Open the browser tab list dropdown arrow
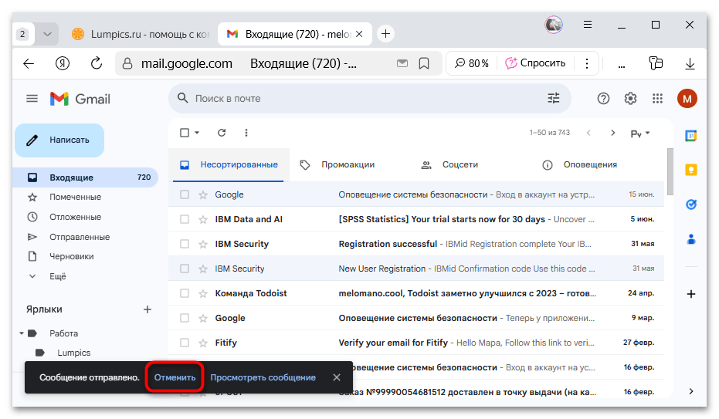The height and width of the screenshot is (419, 719). tap(47, 34)
